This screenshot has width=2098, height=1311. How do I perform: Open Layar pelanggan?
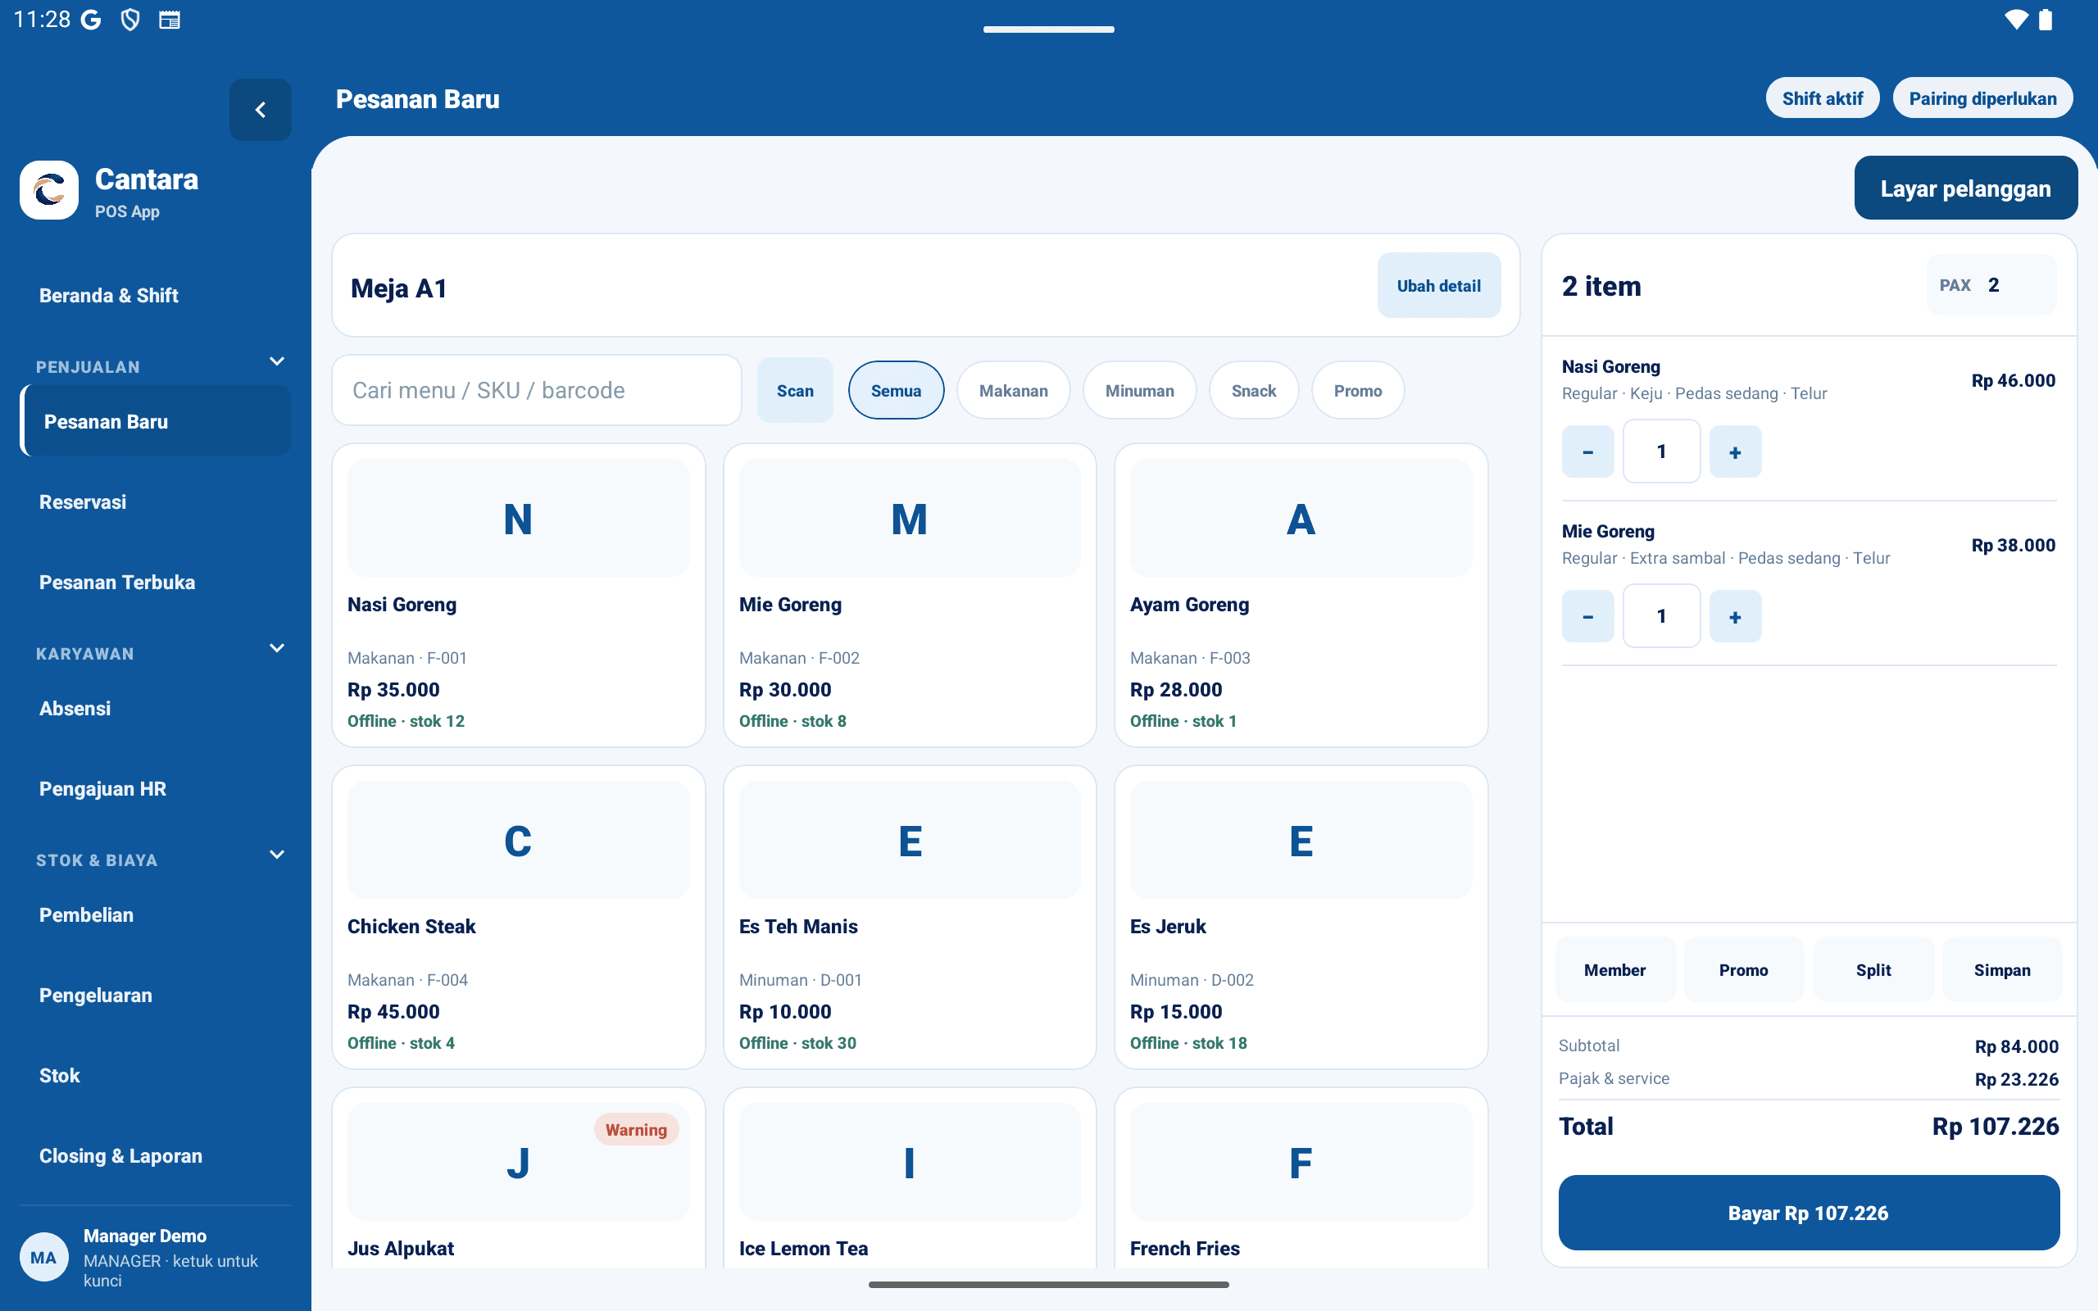(1965, 188)
